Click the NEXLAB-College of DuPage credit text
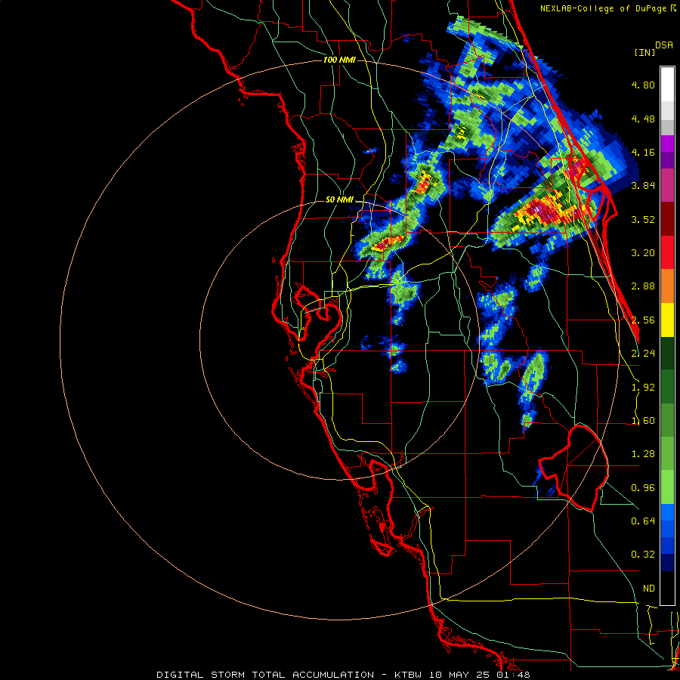This screenshot has height=680, width=680. pyautogui.click(x=604, y=8)
